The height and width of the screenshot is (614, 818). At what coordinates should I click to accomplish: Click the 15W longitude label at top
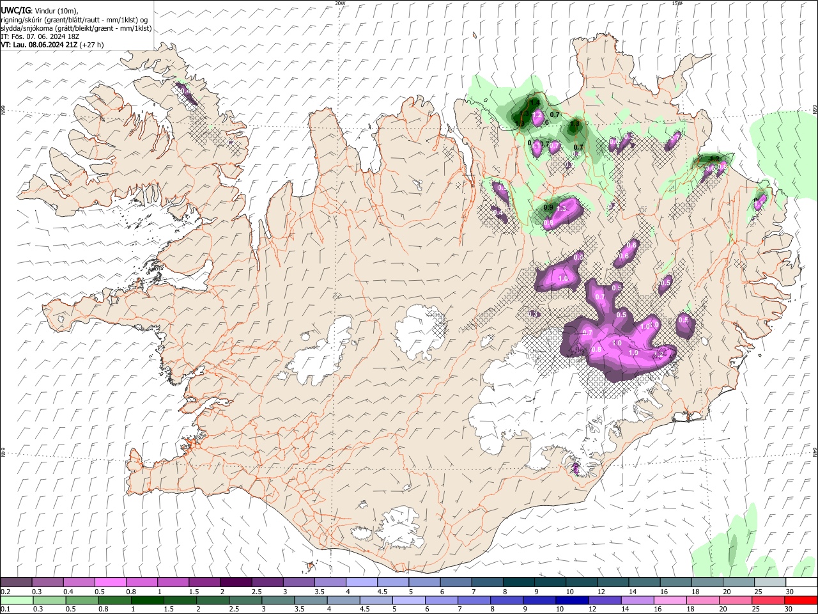point(677,3)
